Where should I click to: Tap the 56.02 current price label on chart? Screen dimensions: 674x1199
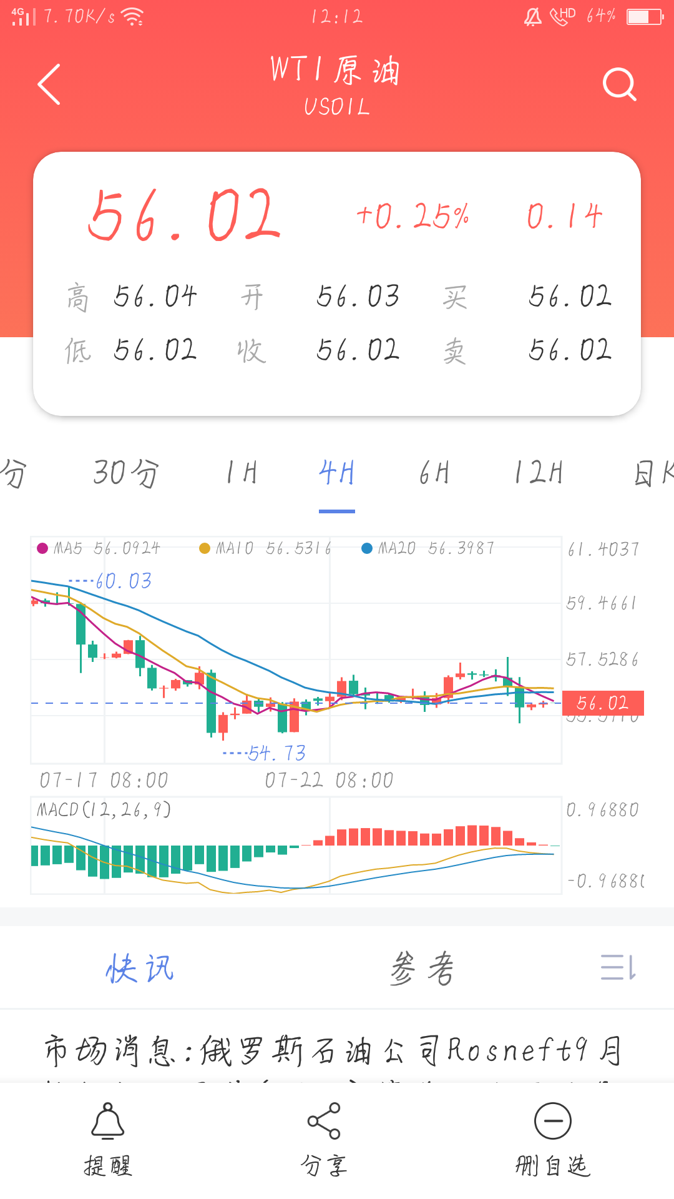tap(603, 703)
